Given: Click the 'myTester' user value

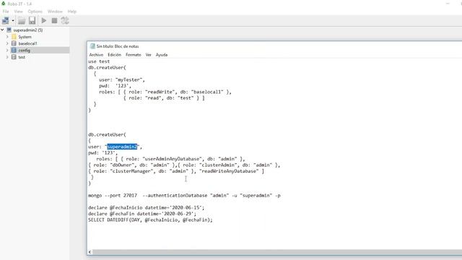Looking at the screenshot, I should coord(130,79).
